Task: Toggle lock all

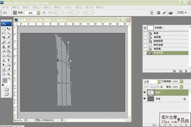Action: [161, 87]
